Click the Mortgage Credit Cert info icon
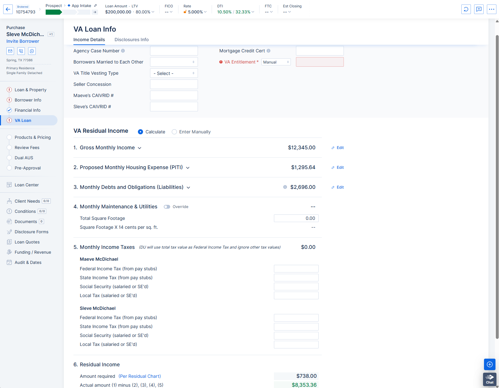Viewport: 499px width, 388px height. click(268, 51)
